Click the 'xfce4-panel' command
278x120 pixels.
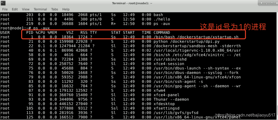click(167, 95)
